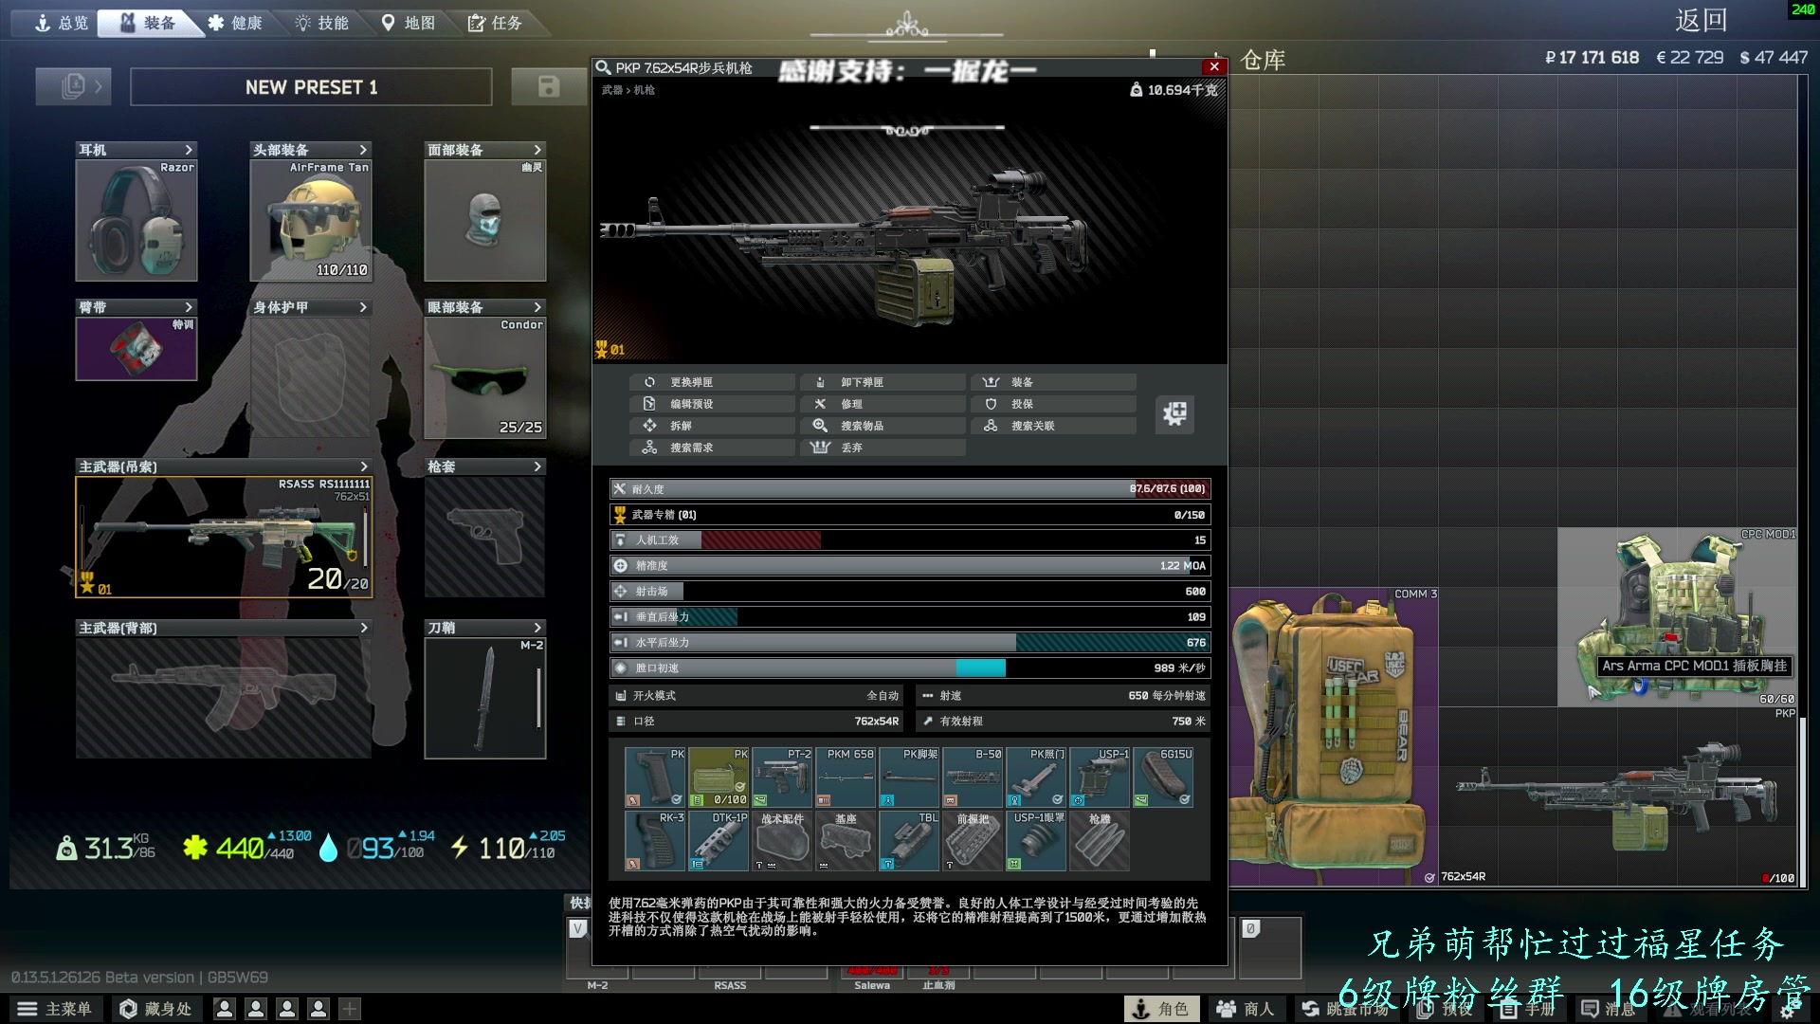Select the empty 基座 mount slot

pos(846,841)
